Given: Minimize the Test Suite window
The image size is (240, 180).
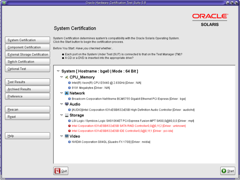Looking at the screenshot, I should pos(228,3).
